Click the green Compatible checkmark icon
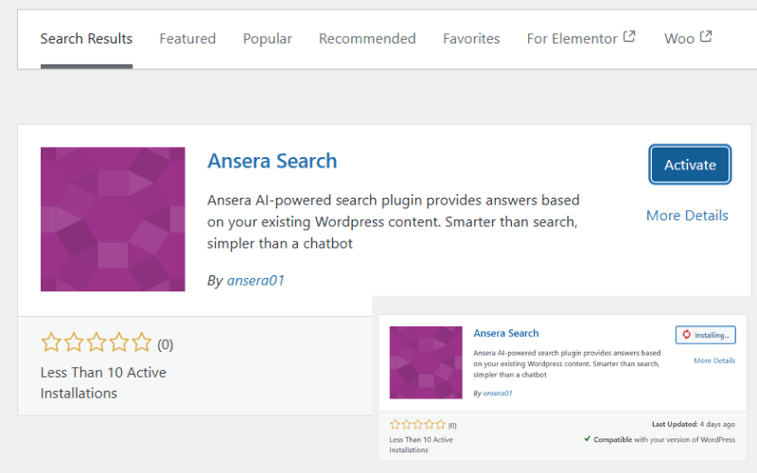The width and height of the screenshot is (757, 473). [587, 439]
